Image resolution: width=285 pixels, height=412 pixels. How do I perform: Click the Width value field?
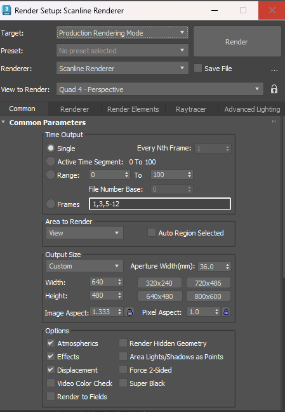pos(103,282)
